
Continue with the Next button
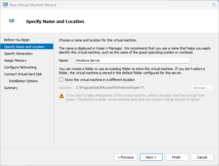coord(151,157)
